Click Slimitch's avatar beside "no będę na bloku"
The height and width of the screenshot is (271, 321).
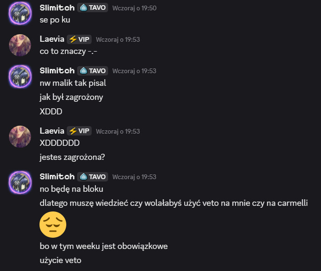click(x=21, y=182)
